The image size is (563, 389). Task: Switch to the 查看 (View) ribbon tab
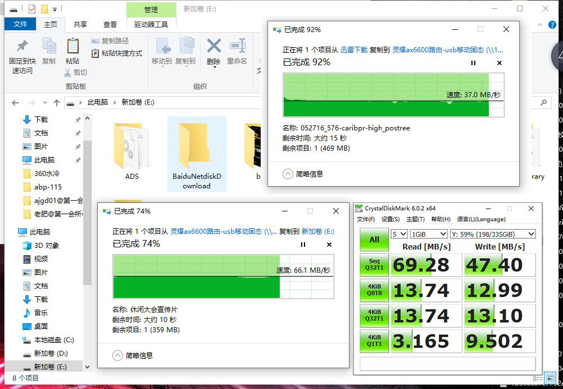click(110, 24)
